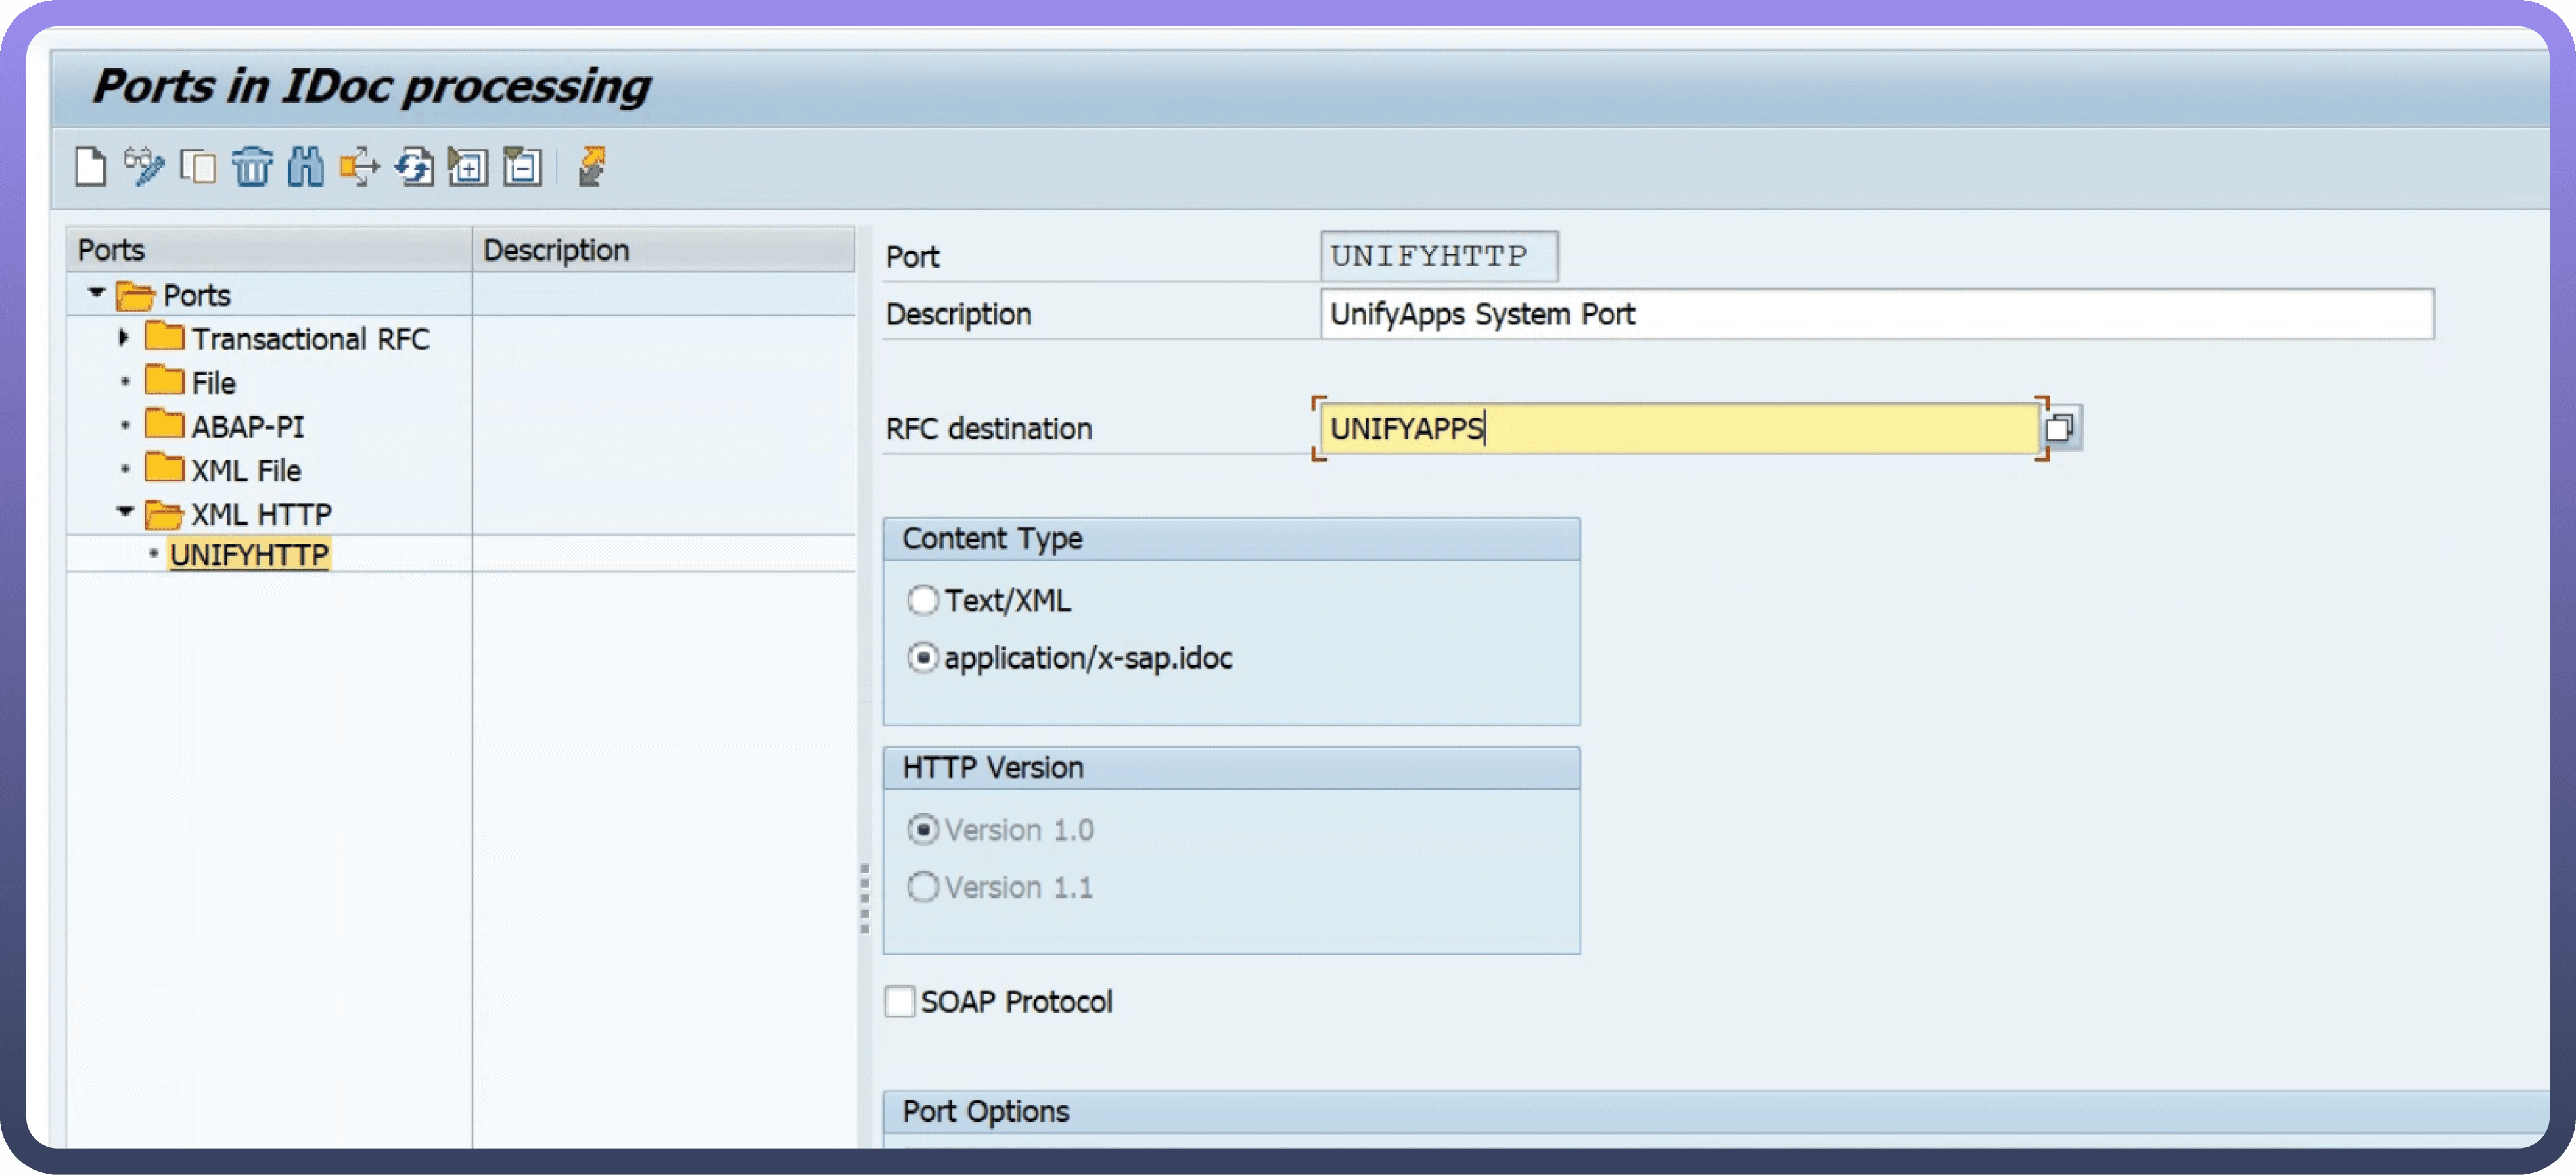Select the Text/XML content type
Screen dimensions: 2576x1175
tap(922, 600)
